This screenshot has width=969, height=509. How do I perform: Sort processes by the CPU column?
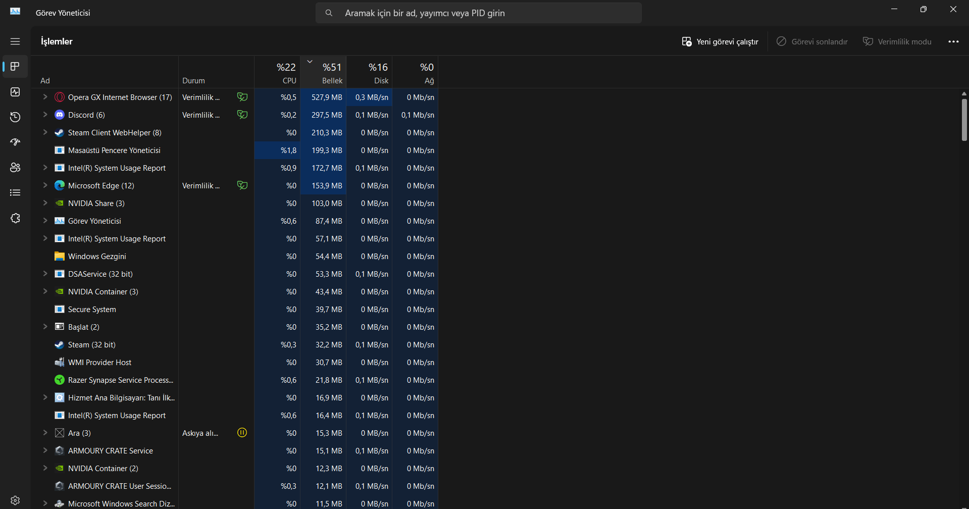pos(277,72)
